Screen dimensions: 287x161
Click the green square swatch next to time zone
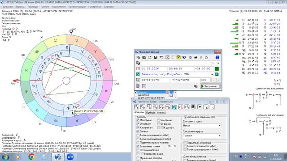[217, 69]
